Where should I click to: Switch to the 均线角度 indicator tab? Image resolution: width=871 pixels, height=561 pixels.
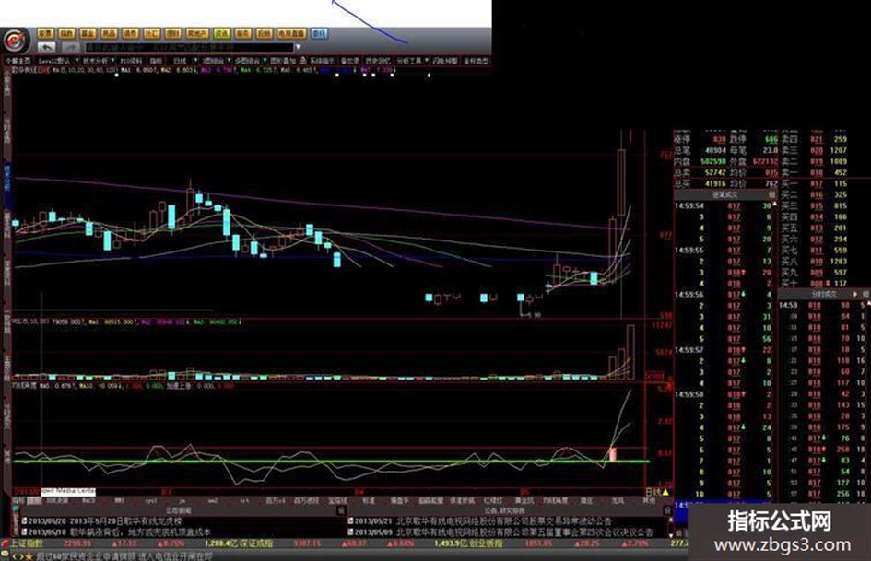coord(555,500)
